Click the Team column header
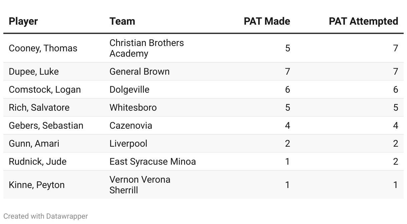The width and height of the screenshot is (407, 224). (122, 21)
